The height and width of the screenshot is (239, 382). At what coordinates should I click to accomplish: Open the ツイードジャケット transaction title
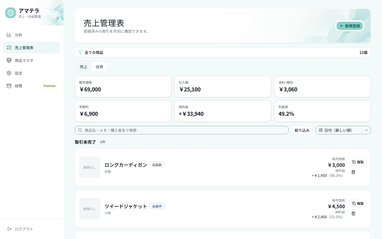[x=126, y=206]
